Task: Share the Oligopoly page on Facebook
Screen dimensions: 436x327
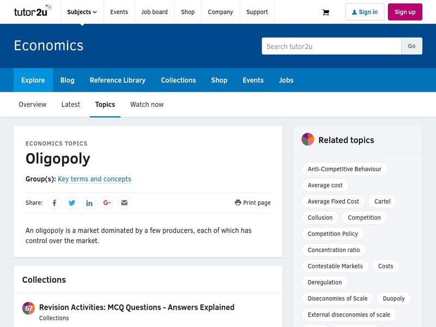Action: 55,202
